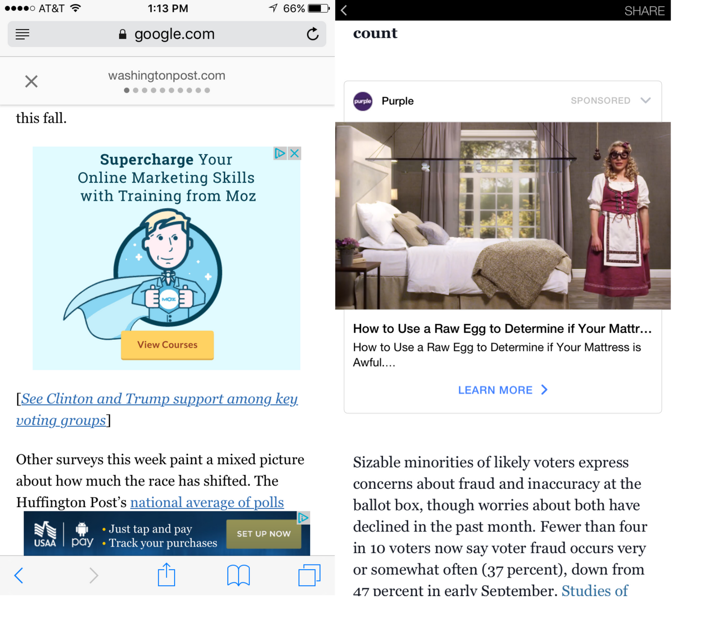Follow national average of polls link
Image resolution: width=706 pixels, height=627 pixels.
pyautogui.click(x=207, y=502)
